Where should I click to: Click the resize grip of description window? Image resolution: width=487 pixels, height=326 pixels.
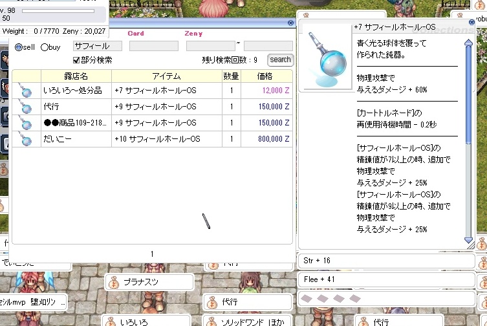tap(471, 246)
